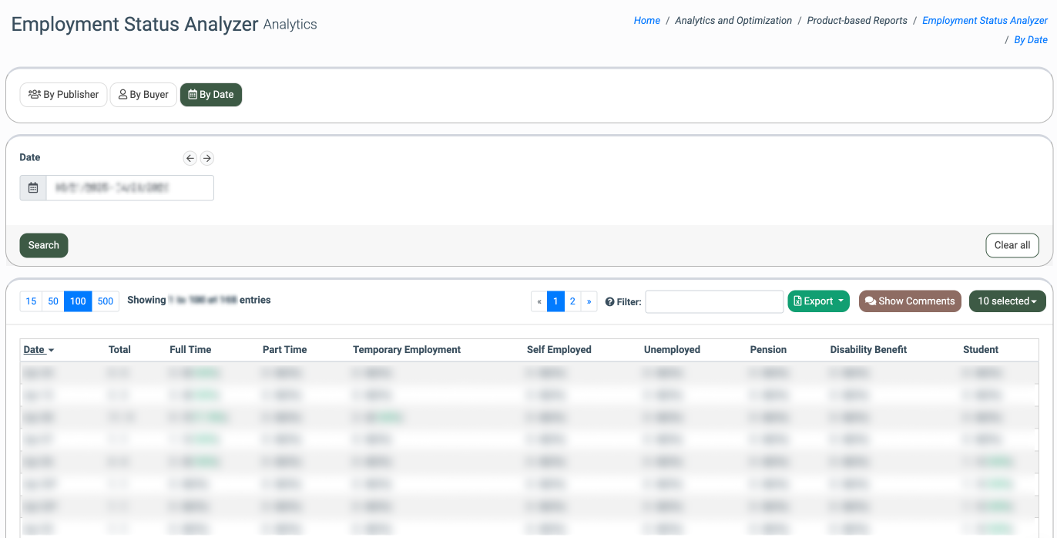Screen dimensions: 1057x538
Task: Click the Filter help question mark icon
Action: [x=609, y=302]
